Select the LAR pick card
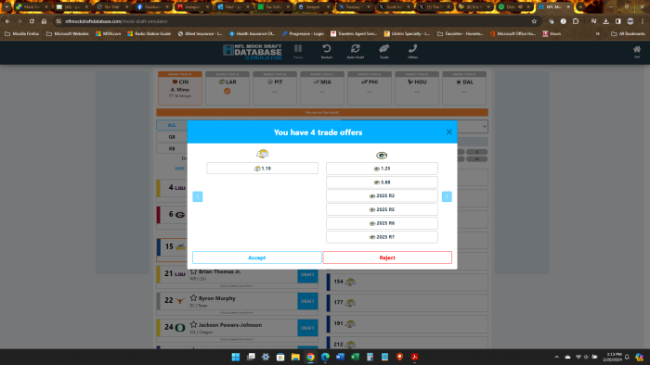This screenshot has height=365, width=650. 227,88
